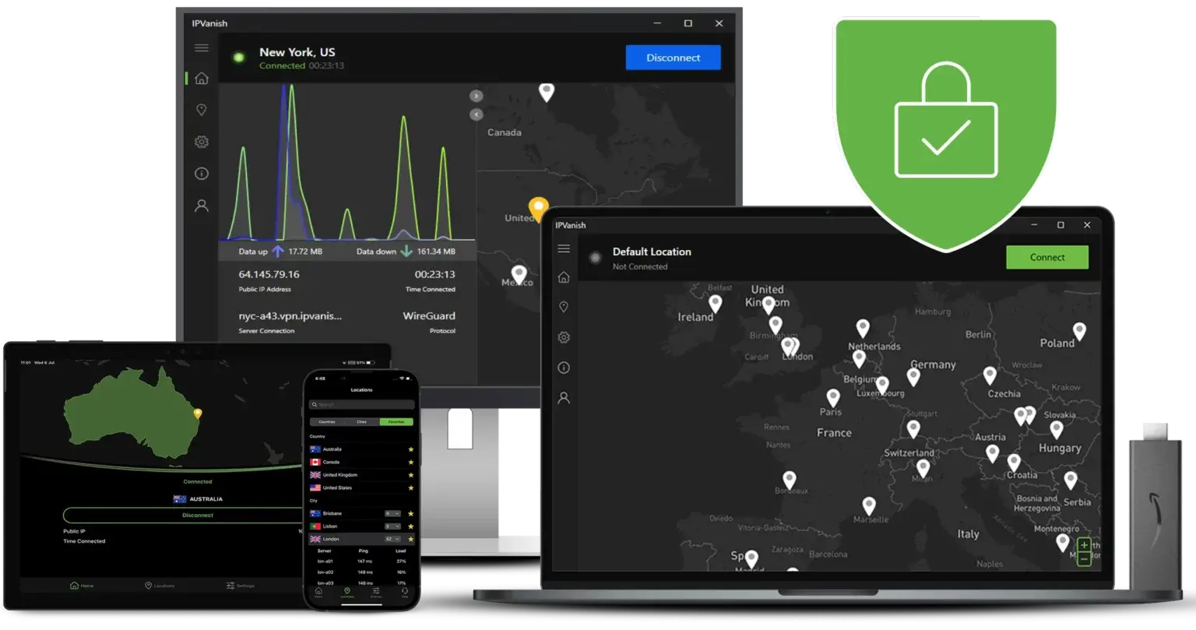Viewport: 1196px width, 630px height.
Task: Switch to the Countries tab on phone
Action: pos(326,421)
